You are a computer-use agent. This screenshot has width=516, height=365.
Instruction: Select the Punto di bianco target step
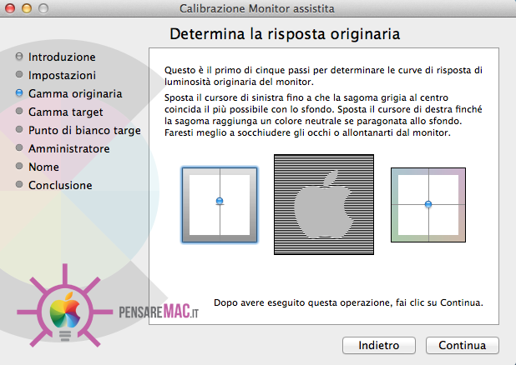coord(84,131)
